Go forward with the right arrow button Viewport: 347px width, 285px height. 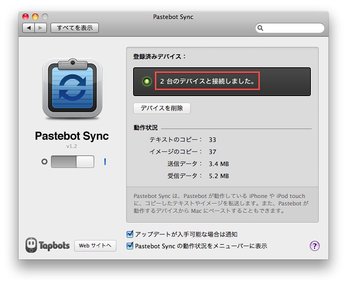click(40, 28)
